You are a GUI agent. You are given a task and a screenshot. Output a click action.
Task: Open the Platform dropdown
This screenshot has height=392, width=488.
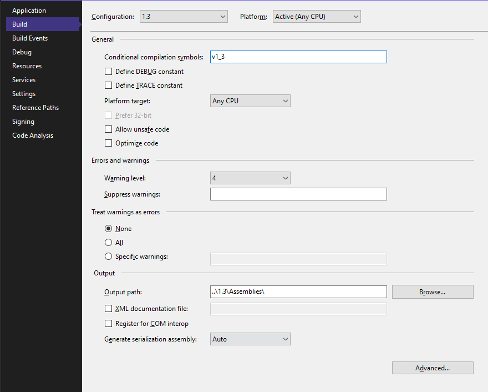point(316,16)
